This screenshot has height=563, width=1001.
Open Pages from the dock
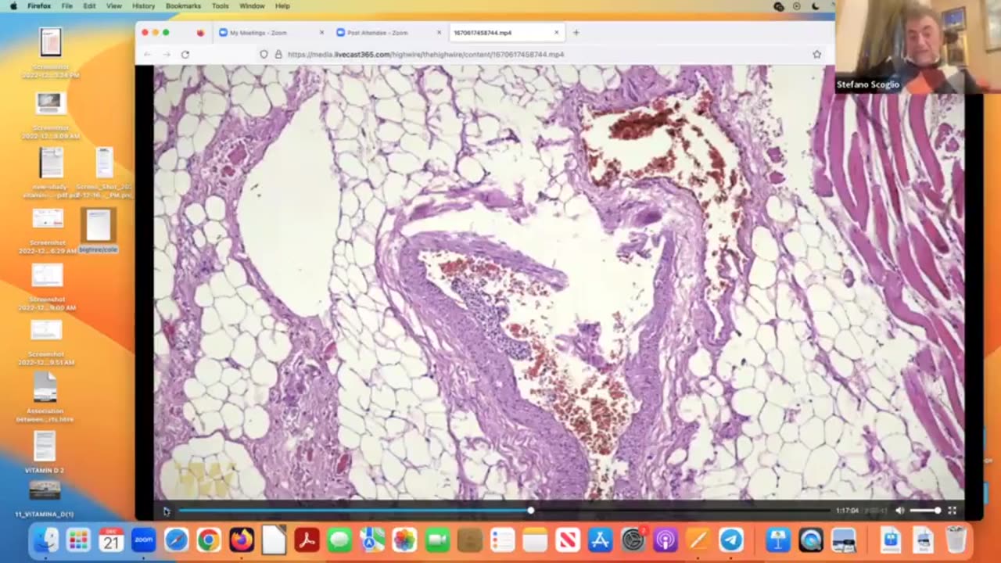[x=698, y=540]
